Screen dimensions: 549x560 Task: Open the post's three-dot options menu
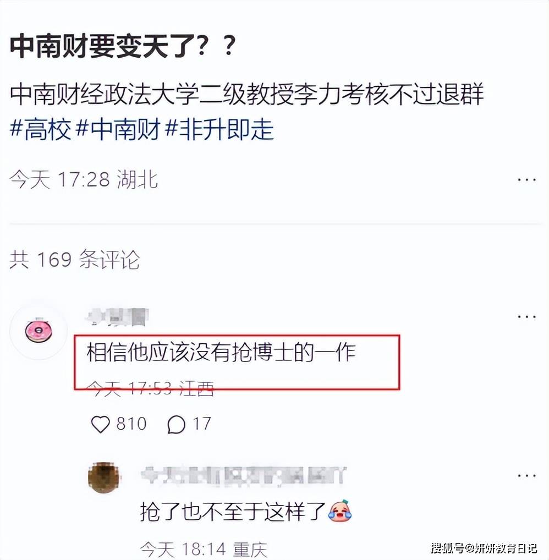[527, 180]
